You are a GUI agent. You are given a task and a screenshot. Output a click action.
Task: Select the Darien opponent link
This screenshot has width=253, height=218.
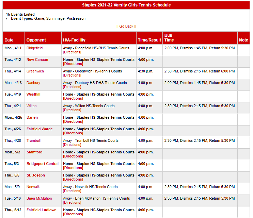click(32, 118)
